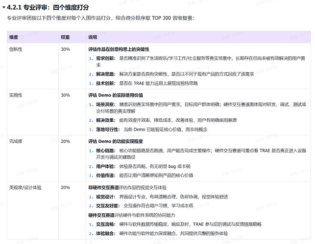Click the '用户体验' list item label

pyautogui.click(x=106, y=166)
